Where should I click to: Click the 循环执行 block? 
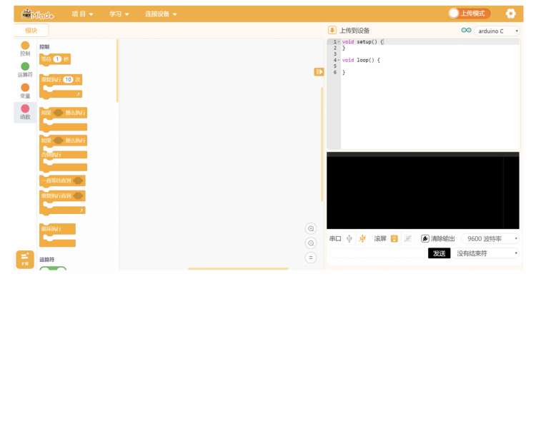tap(57, 235)
